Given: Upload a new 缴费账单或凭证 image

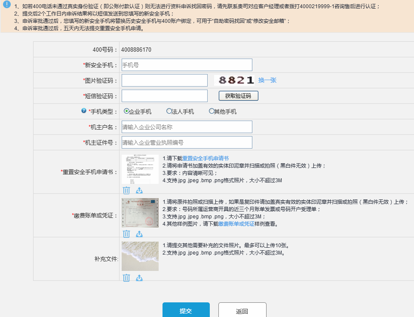Looking at the screenshot, I should [139, 233].
